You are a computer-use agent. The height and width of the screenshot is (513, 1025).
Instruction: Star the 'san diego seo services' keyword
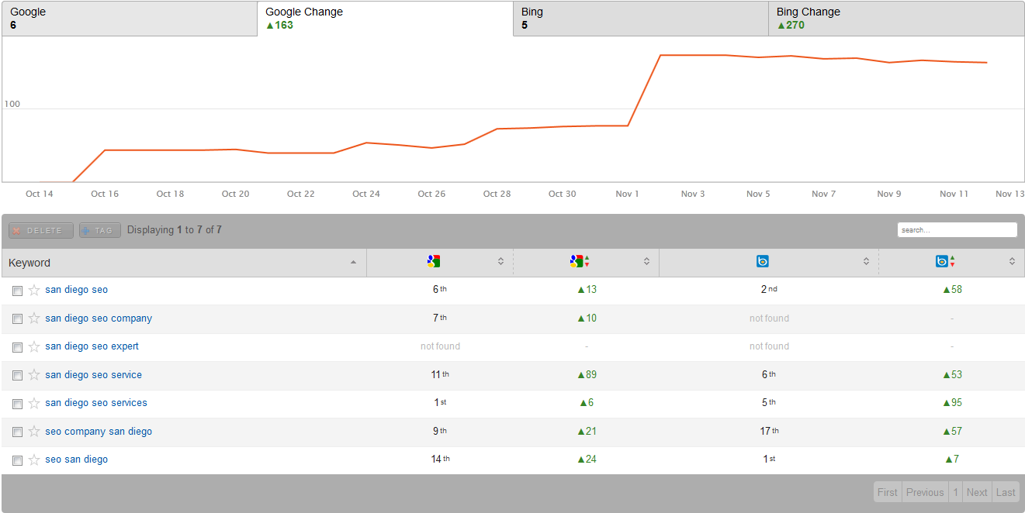click(34, 403)
